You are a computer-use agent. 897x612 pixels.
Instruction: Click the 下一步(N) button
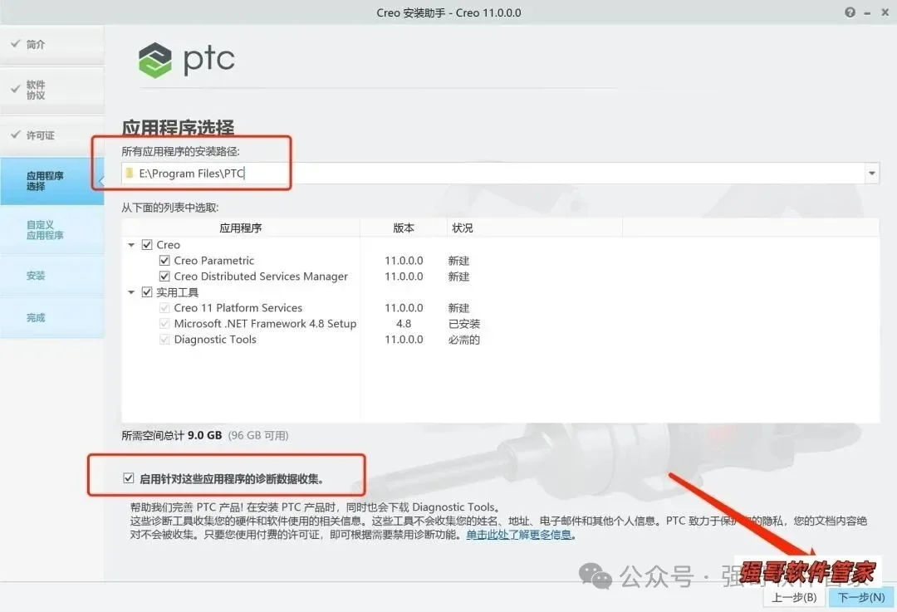coord(861,598)
